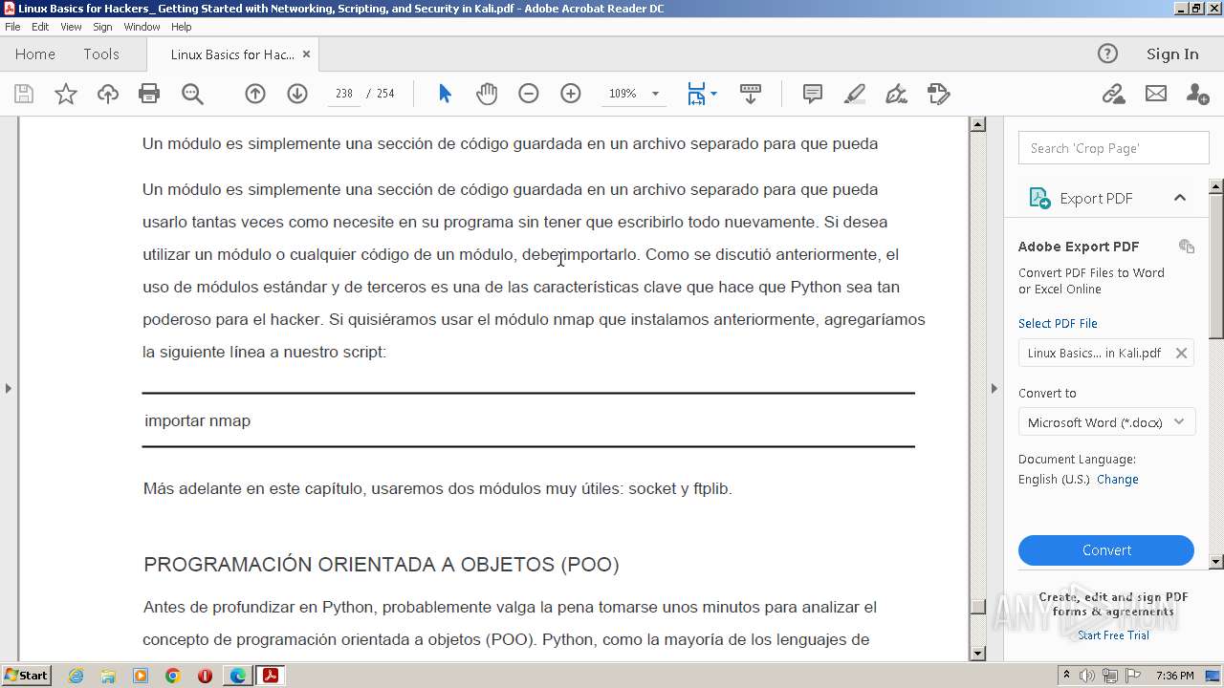Upload the file using the cloud icon
The width and height of the screenshot is (1224, 688).
108,94
